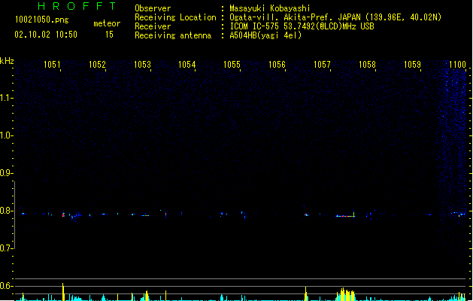
Task: Click the meteor count value 15
Action: (x=109, y=35)
